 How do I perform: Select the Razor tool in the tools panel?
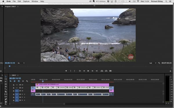coord(6,92)
